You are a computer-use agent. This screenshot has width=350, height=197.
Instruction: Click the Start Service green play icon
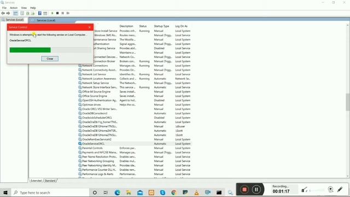(x=52, y=13)
